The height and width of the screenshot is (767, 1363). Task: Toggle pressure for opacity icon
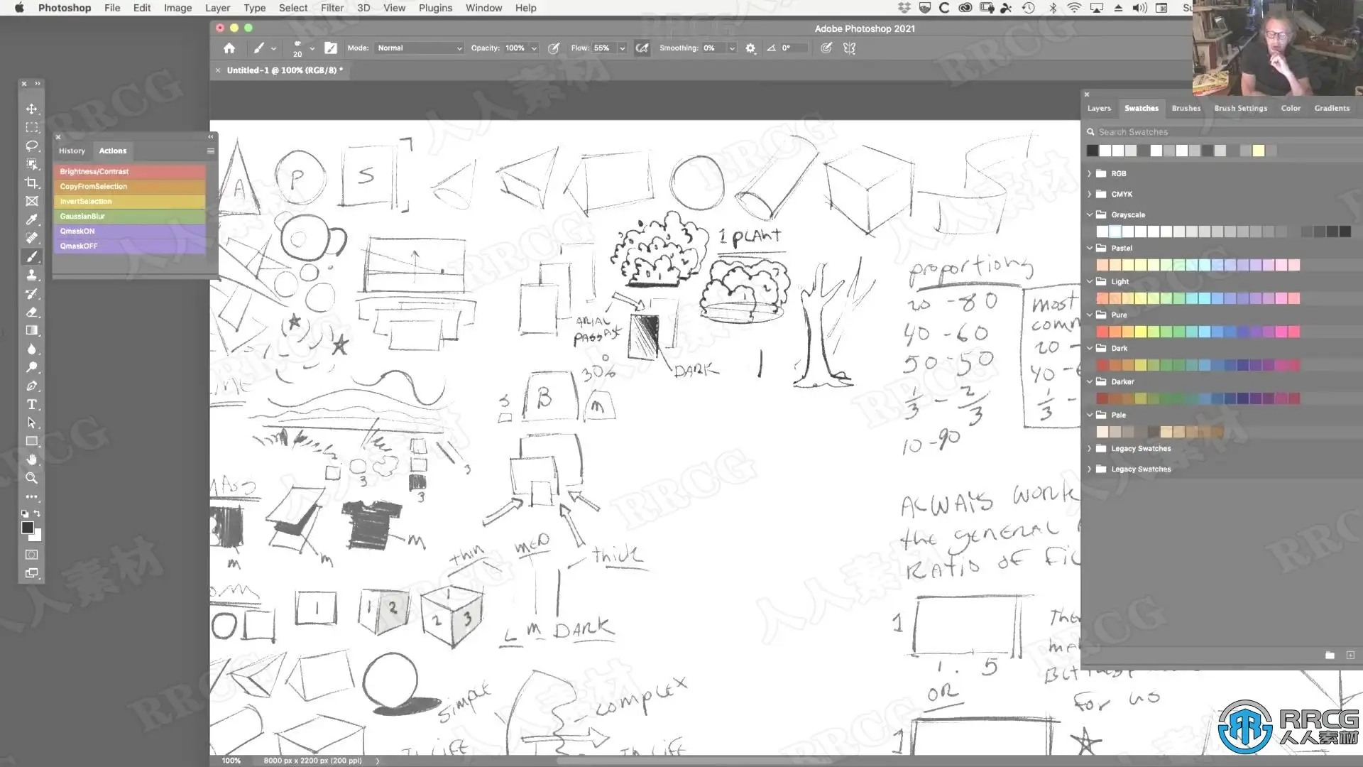(554, 48)
